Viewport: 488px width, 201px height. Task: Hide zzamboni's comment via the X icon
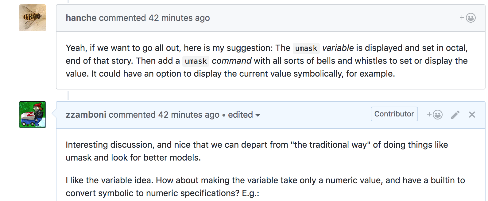472,114
